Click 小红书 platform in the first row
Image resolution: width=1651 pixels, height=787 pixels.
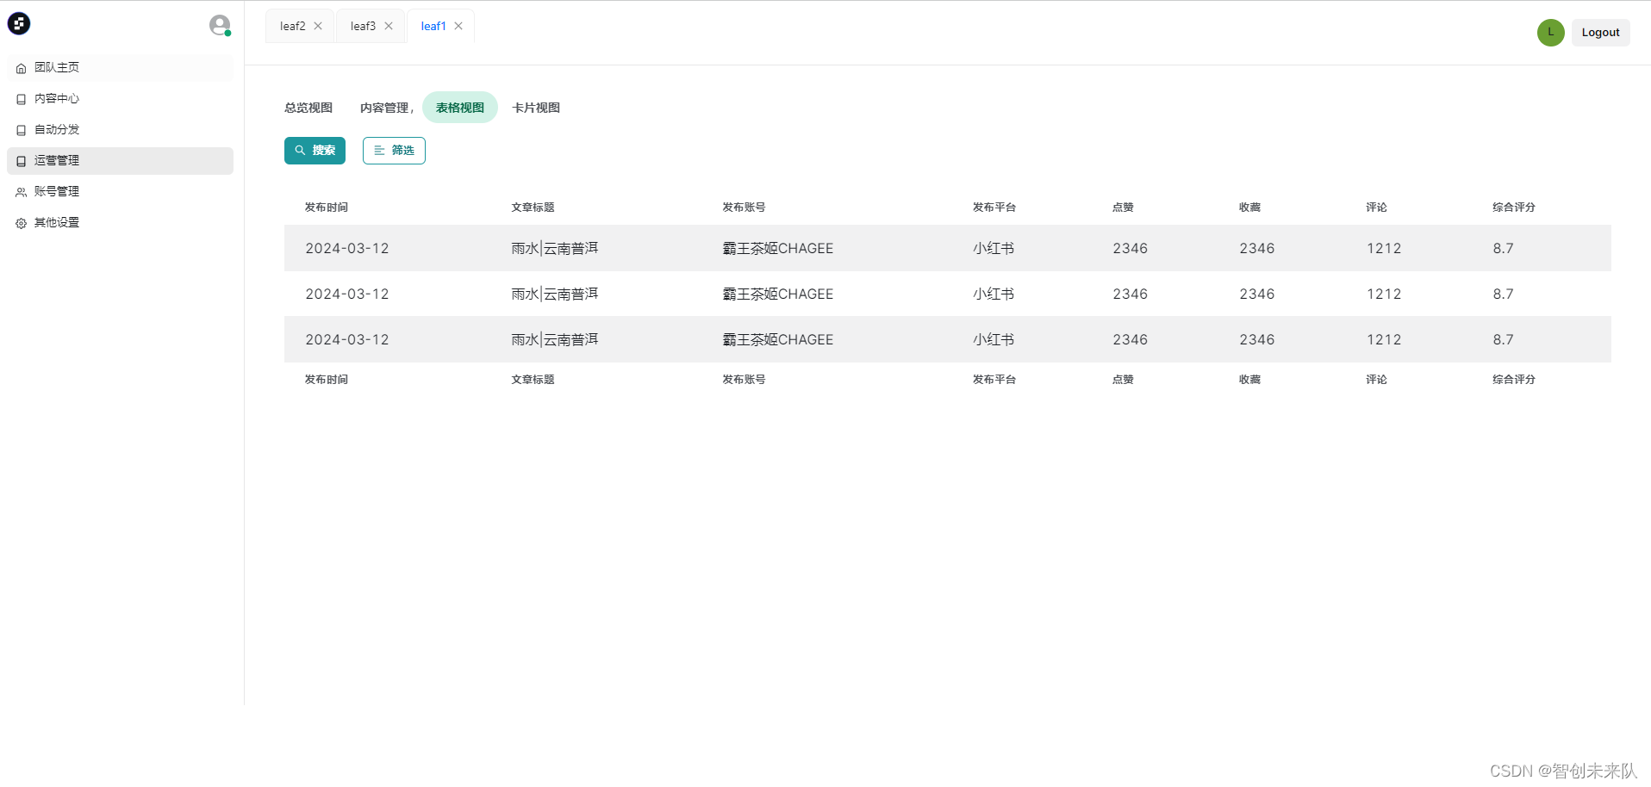(994, 249)
